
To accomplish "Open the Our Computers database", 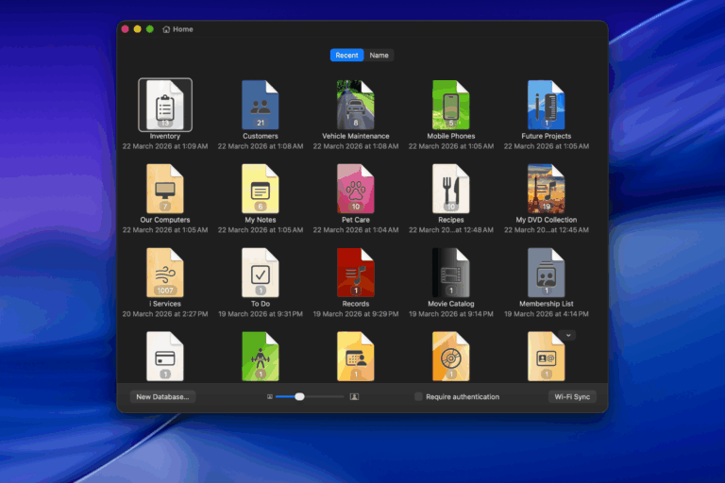I will coord(165,189).
